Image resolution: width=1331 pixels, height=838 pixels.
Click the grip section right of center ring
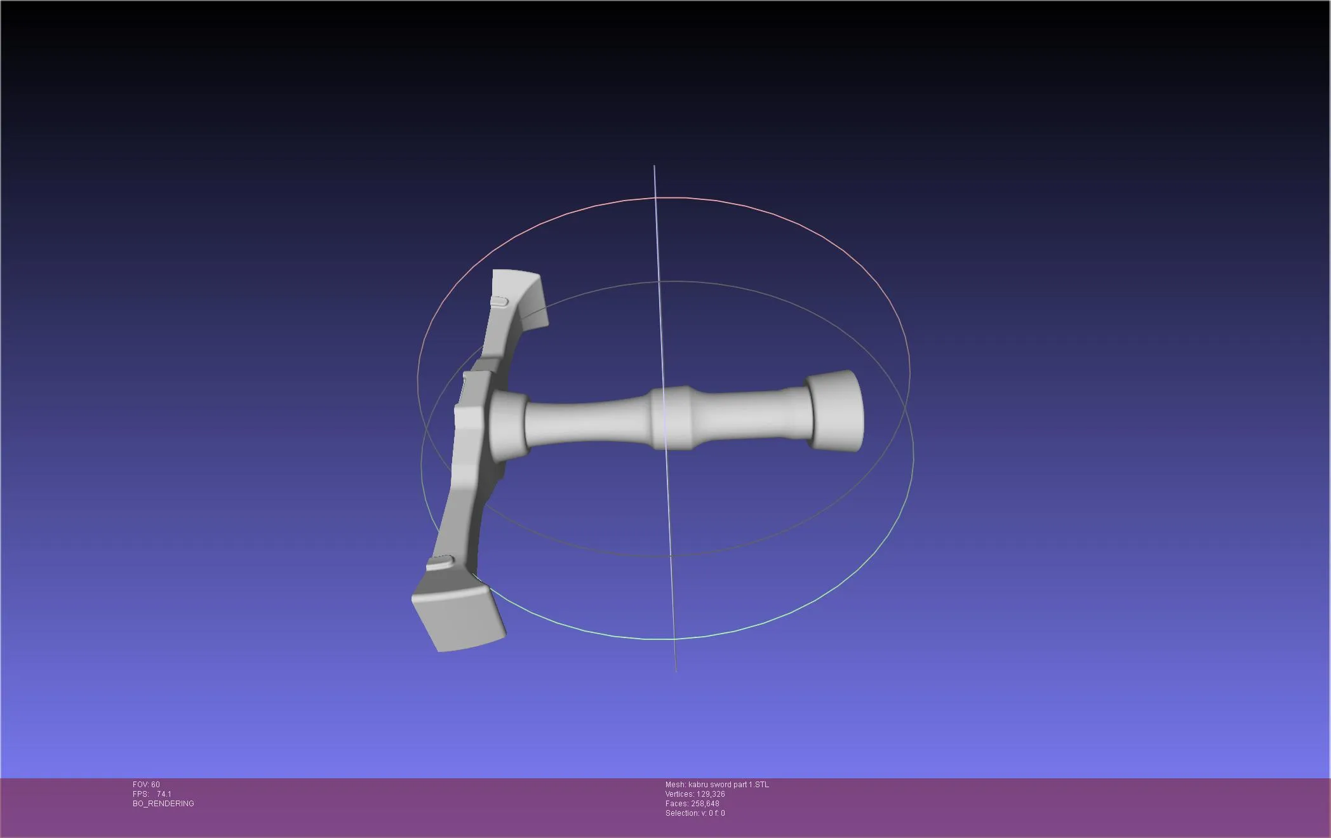(749, 413)
